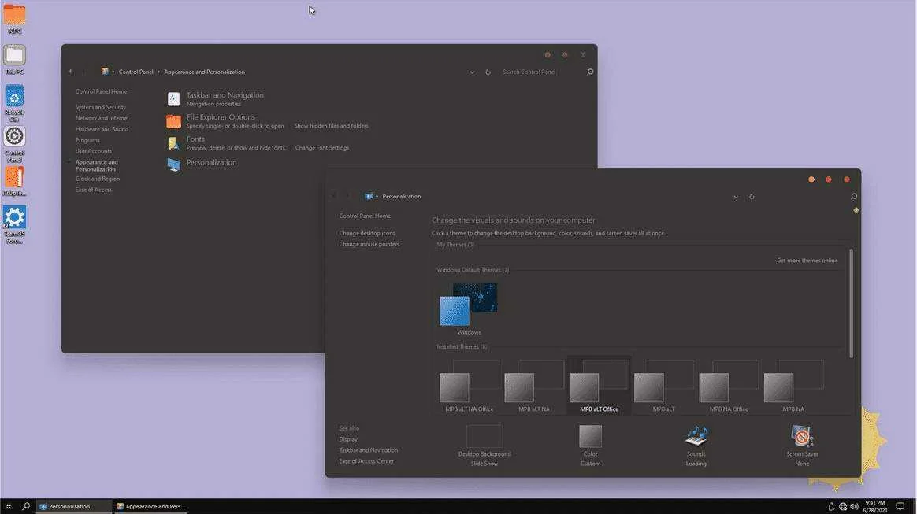Open the Desktop Background Slide Show tile

[484, 436]
